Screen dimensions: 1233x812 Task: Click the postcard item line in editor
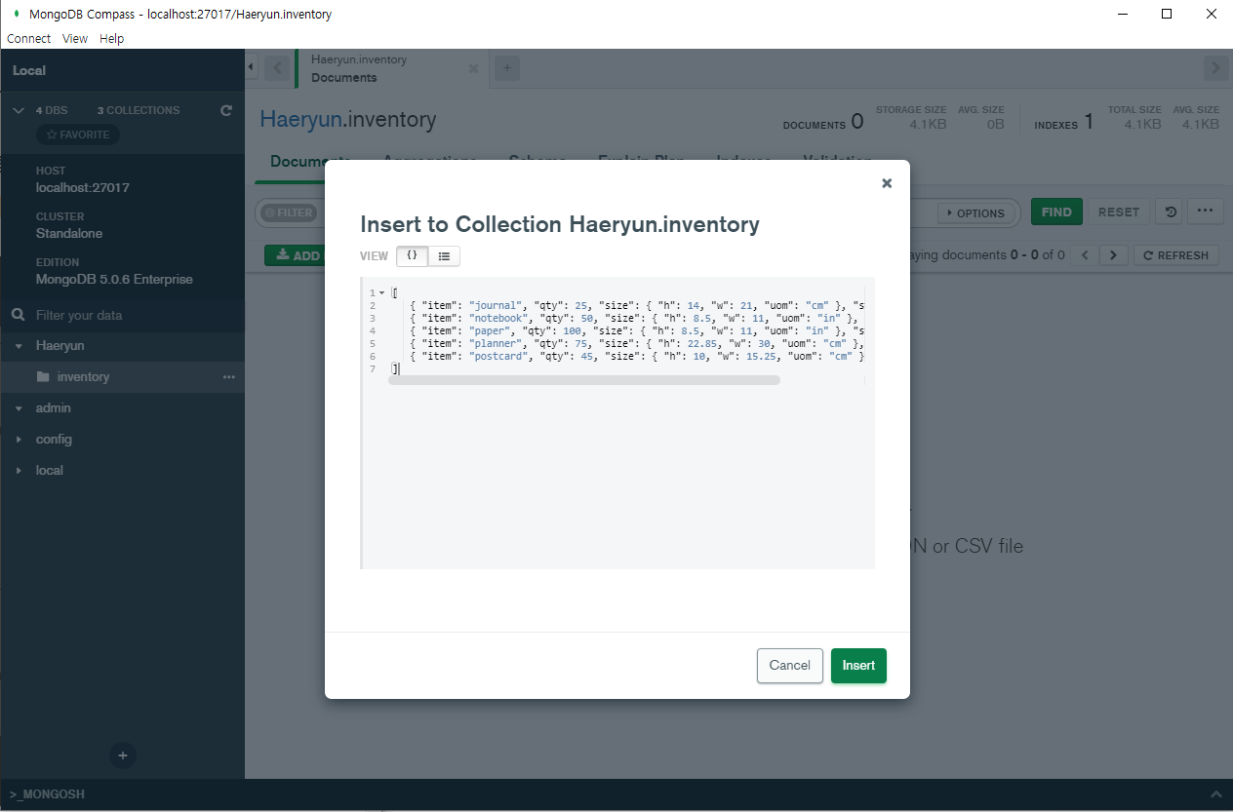[x=626, y=356]
